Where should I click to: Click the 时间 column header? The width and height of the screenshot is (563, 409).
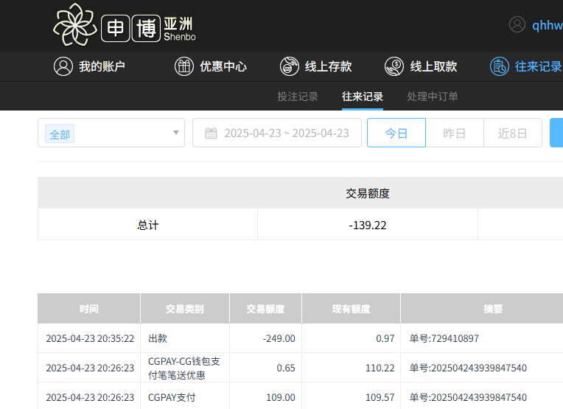tap(89, 309)
